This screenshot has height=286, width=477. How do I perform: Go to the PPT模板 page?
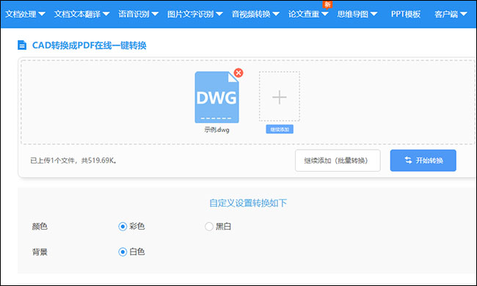coord(406,14)
